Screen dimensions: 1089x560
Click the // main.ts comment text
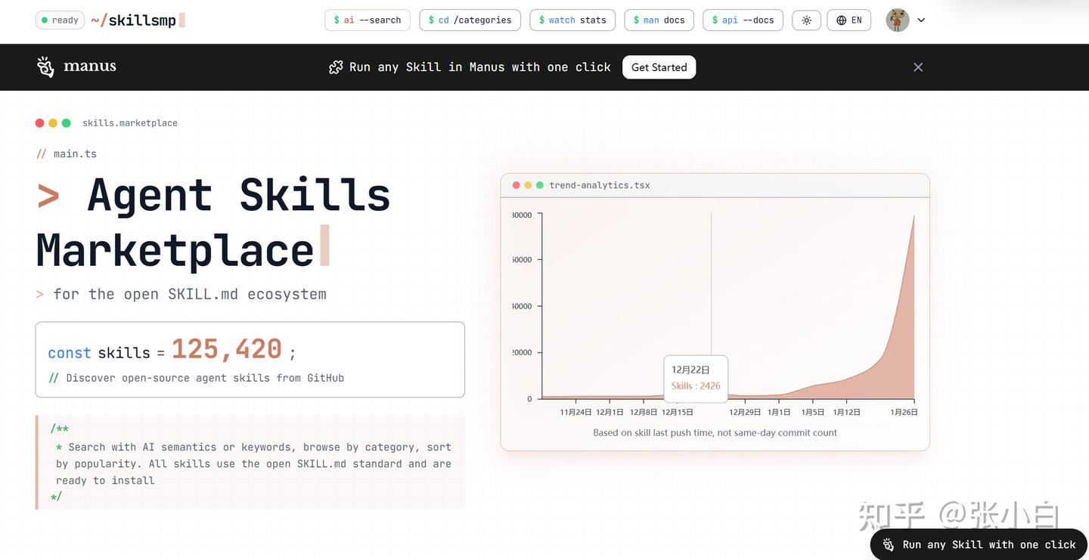pyautogui.click(x=67, y=154)
